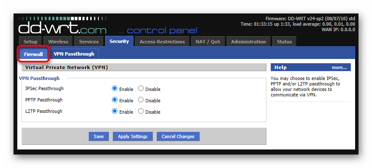Image resolution: width=372 pixels, height=168 pixels.
Task: Go to Access Restrictions tab
Action: point(162,42)
